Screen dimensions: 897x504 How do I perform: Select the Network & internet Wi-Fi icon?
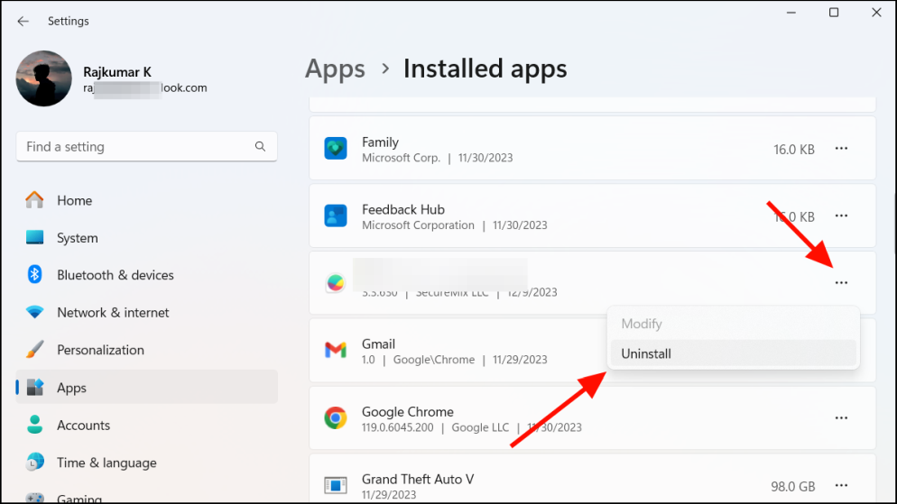(35, 313)
